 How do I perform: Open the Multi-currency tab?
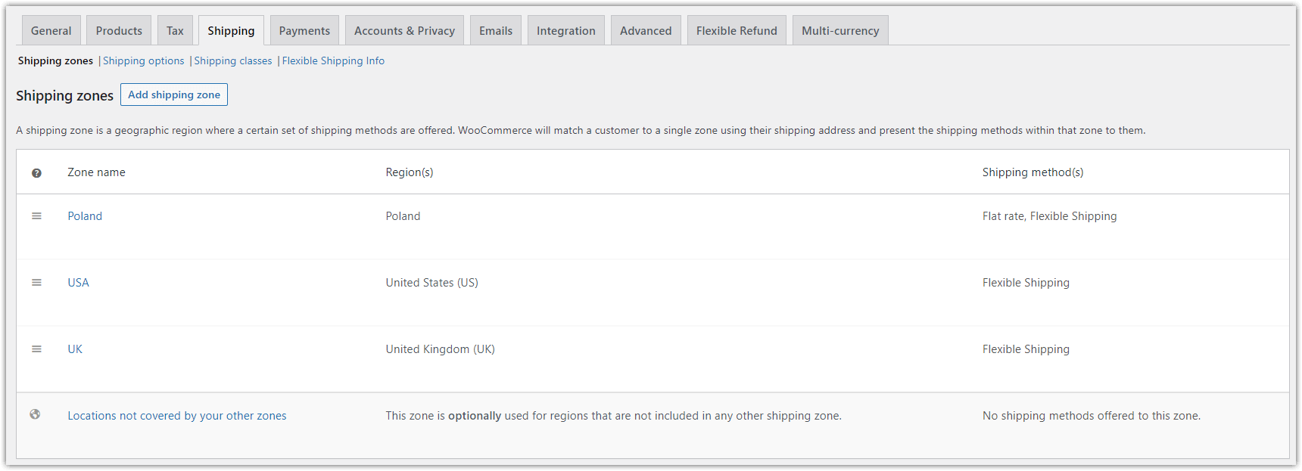[840, 30]
